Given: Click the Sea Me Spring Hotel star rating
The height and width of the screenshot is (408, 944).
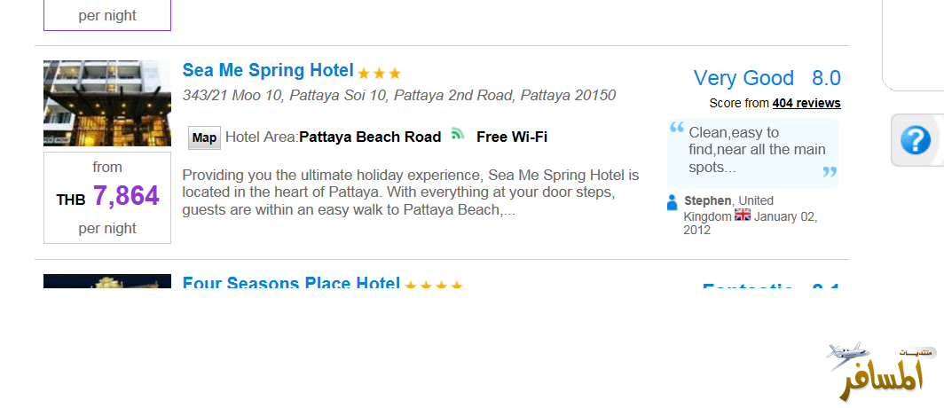Looking at the screenshot, I should coord(380,74).
